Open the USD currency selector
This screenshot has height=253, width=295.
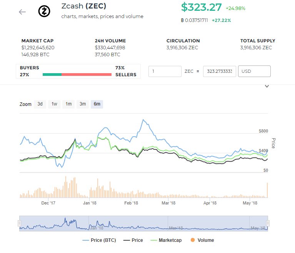point(254,71)
